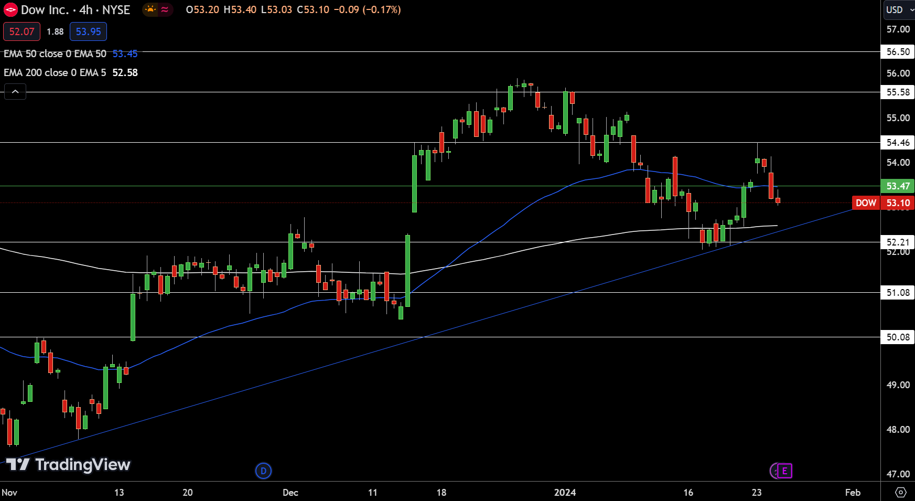Click the 47.00 price scale label

898,474
